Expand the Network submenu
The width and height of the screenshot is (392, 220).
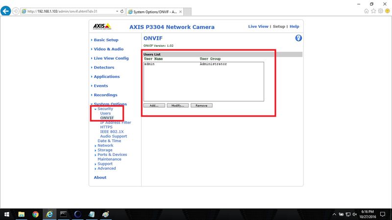click(x=105, y=145)
